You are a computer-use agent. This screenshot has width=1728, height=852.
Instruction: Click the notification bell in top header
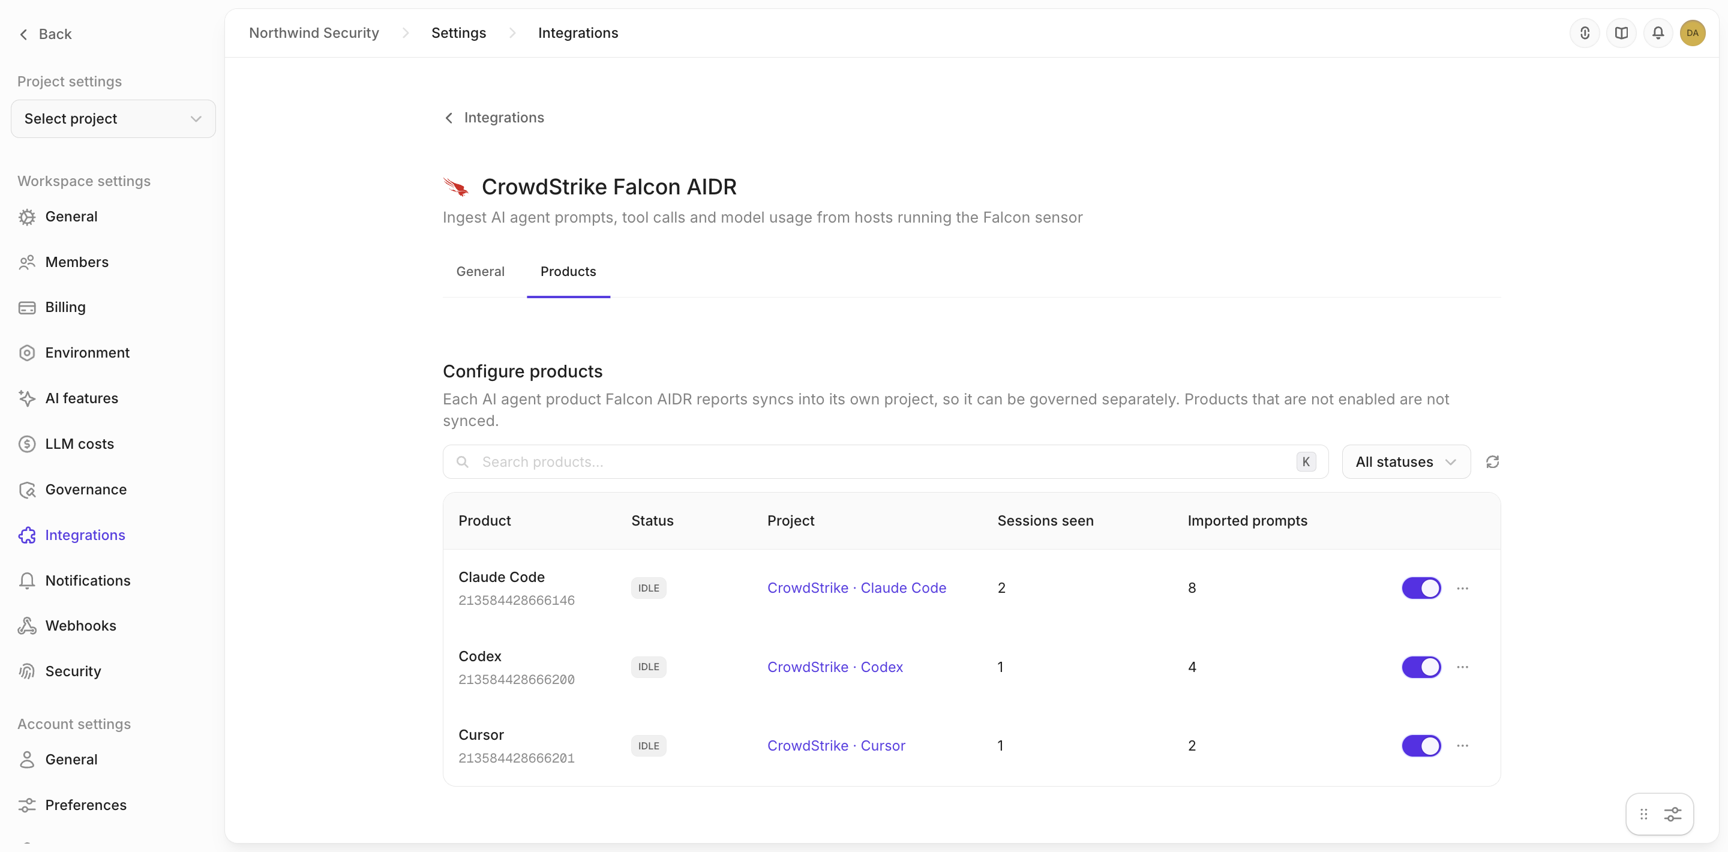pos(1658,33)
